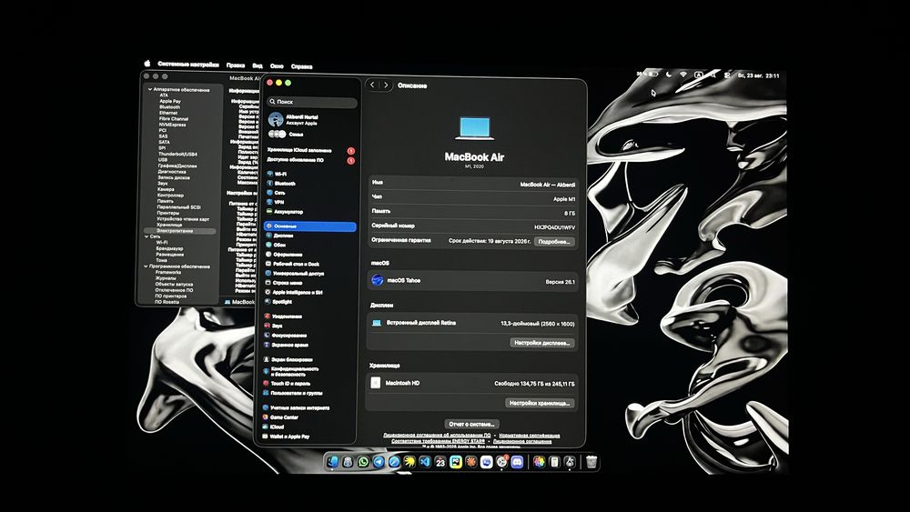Select Основные (General) in the sidebar
910x512 pixels.
310,226
